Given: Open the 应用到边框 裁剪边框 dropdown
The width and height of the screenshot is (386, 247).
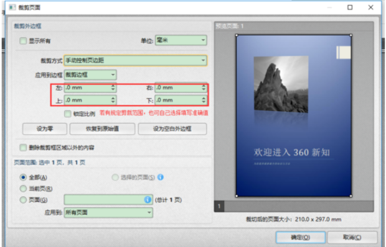Looking at the screenshot, I should tap(90, 75).
